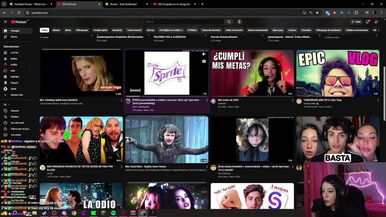Open hakifake channel avatar under Mis metas de 2025
Viewport: 386px width, 217px height.
click(x=214, y=101)
